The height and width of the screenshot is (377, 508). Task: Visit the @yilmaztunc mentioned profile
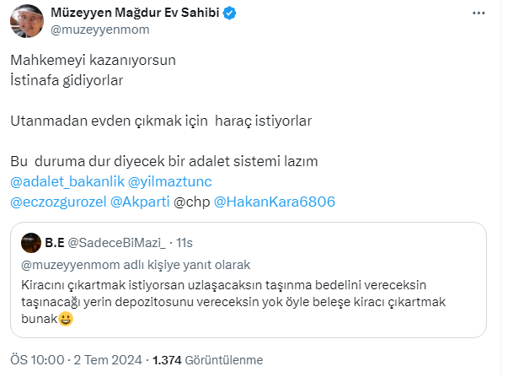171,182
